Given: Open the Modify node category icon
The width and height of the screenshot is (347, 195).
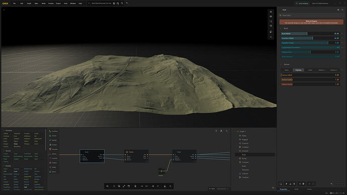Looking at the screenshot, I should point(50,140).
